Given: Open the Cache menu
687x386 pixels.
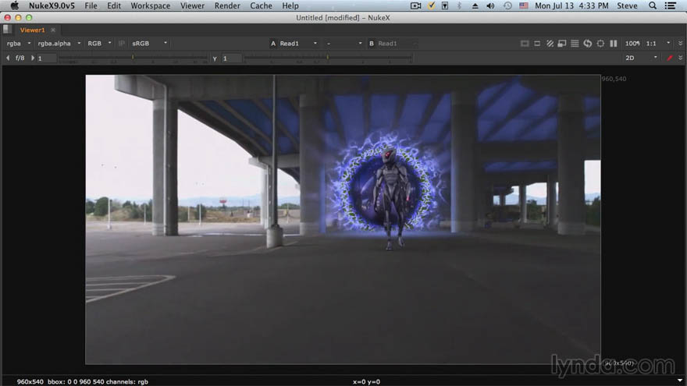Looking at the screenshot, I should click(261, 5).
